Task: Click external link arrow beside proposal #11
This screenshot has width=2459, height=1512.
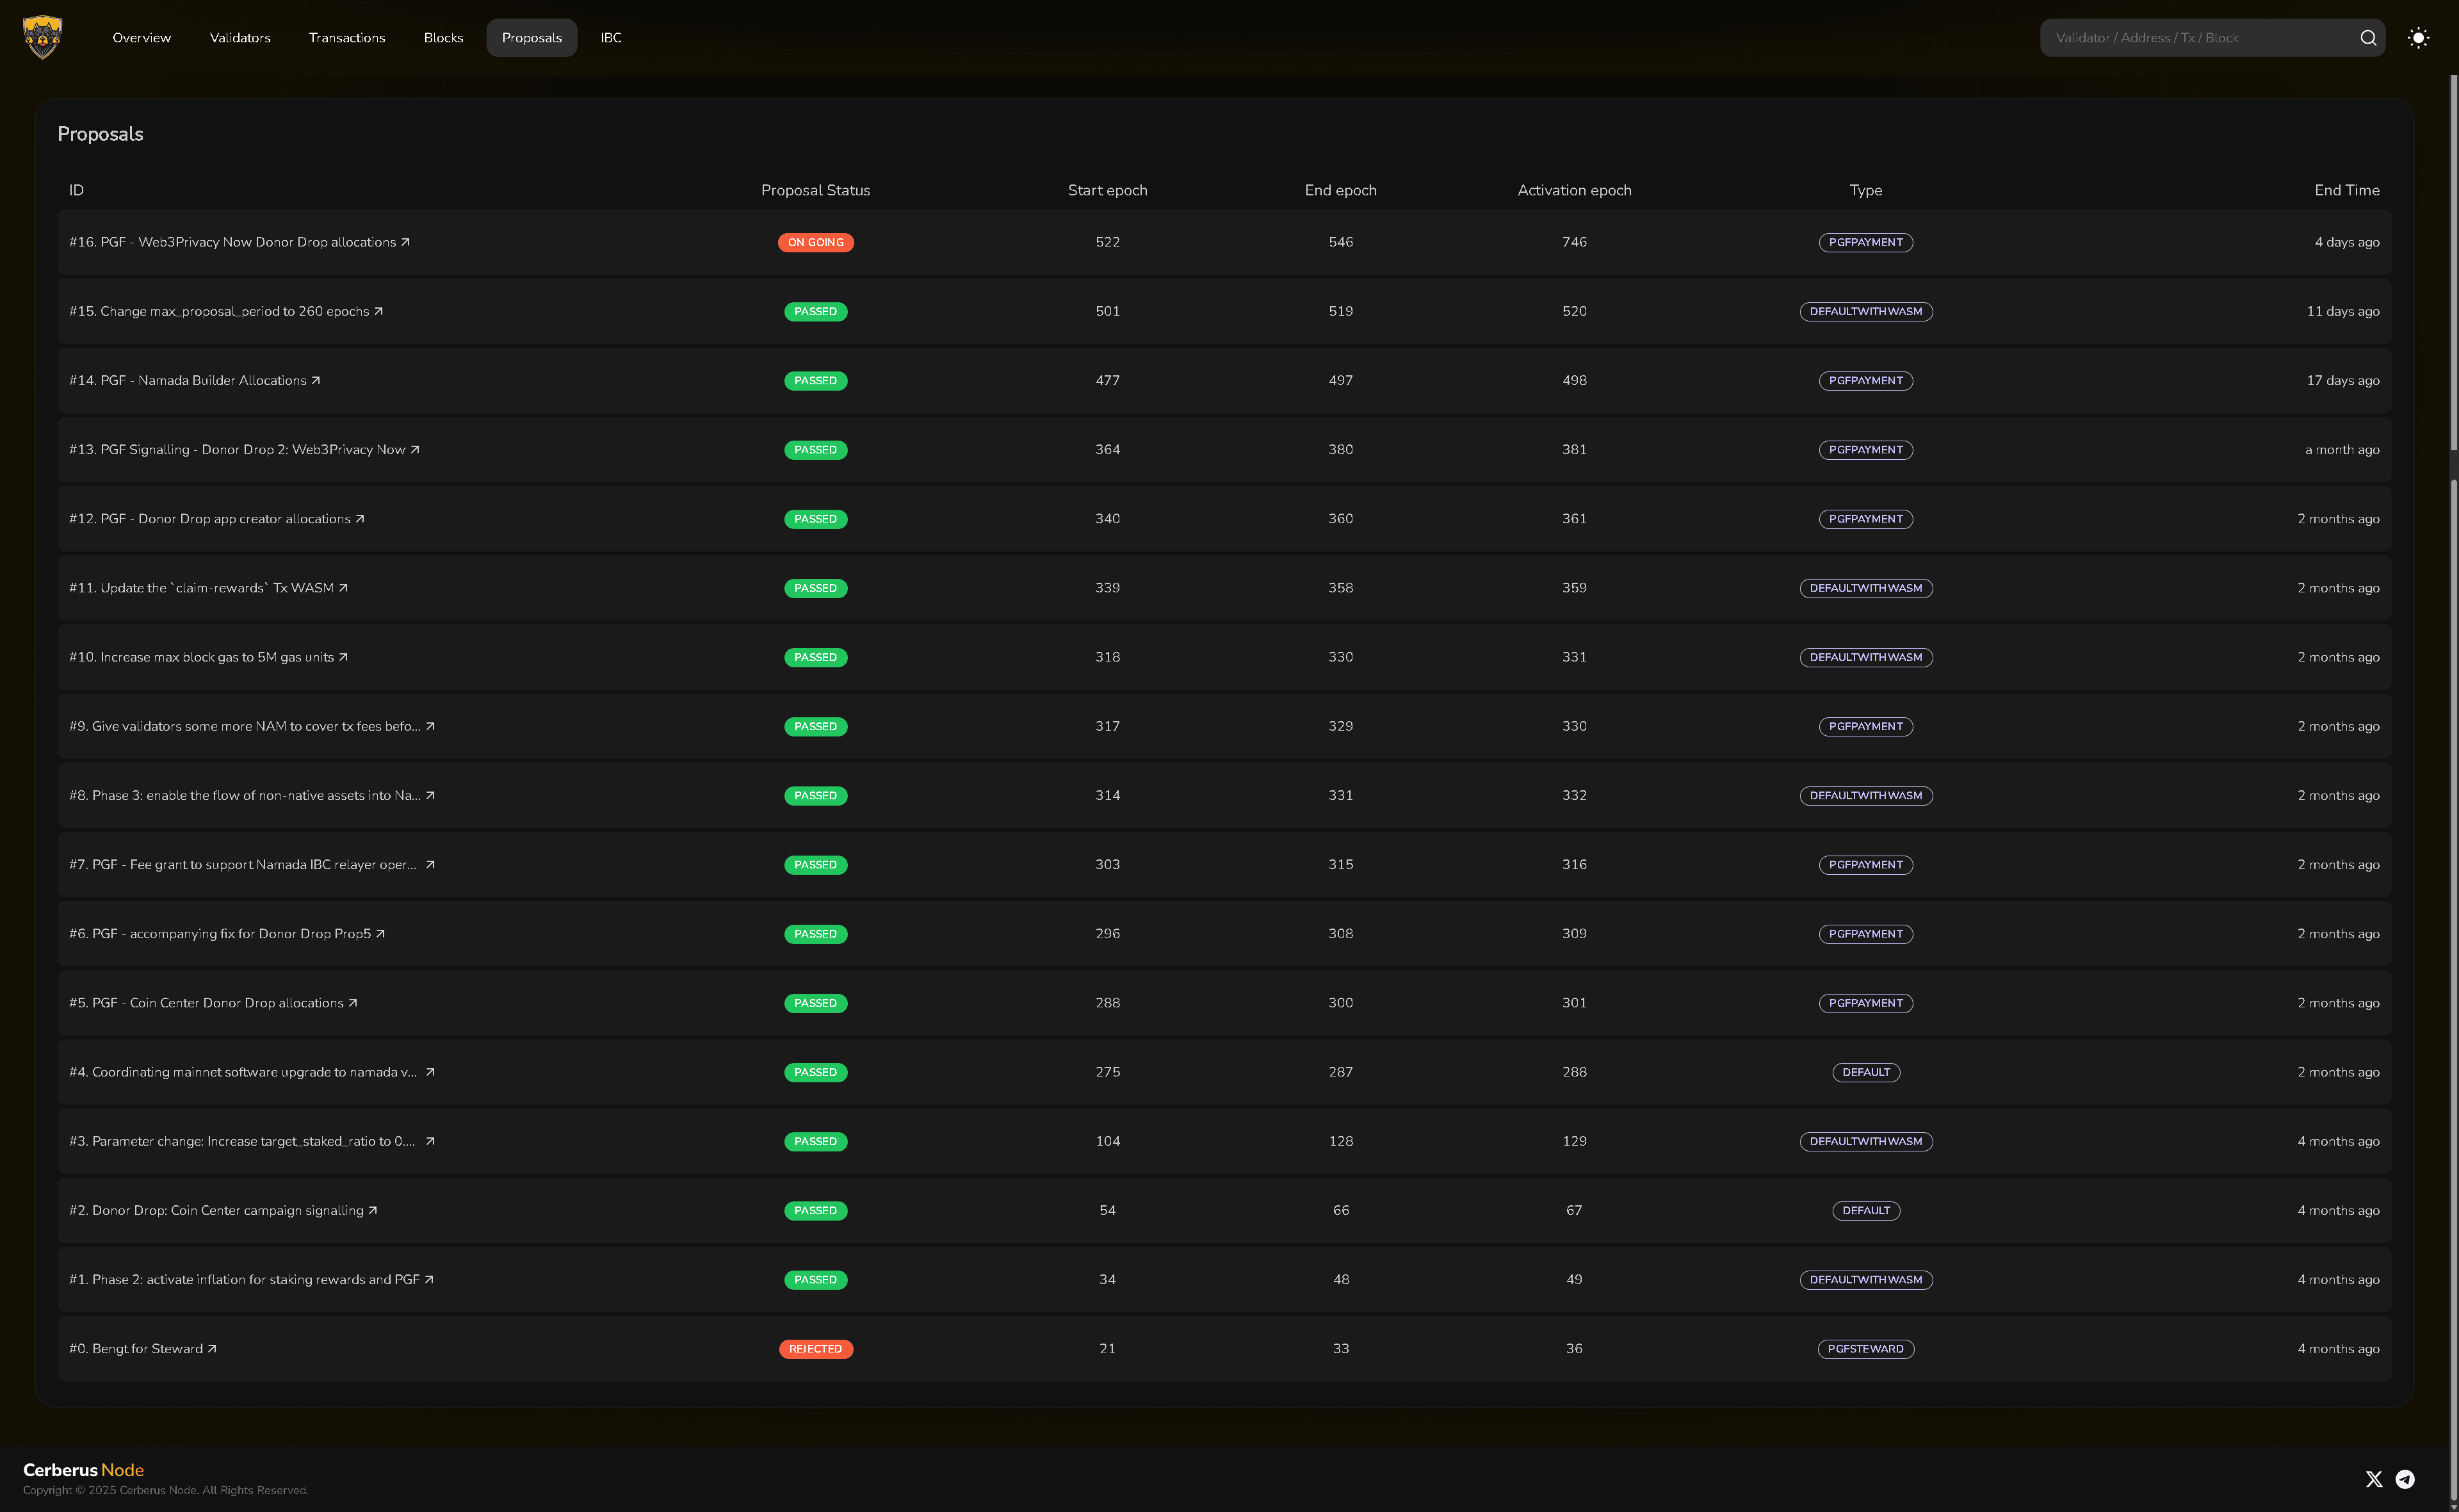Action: pos(343,588)
